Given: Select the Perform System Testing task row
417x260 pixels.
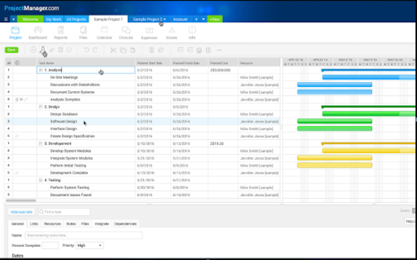Looking at the screenshot, I should tap(142, 188).
